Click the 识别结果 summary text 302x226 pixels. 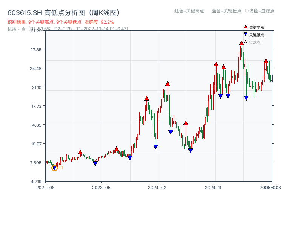(x=16, y=22)
